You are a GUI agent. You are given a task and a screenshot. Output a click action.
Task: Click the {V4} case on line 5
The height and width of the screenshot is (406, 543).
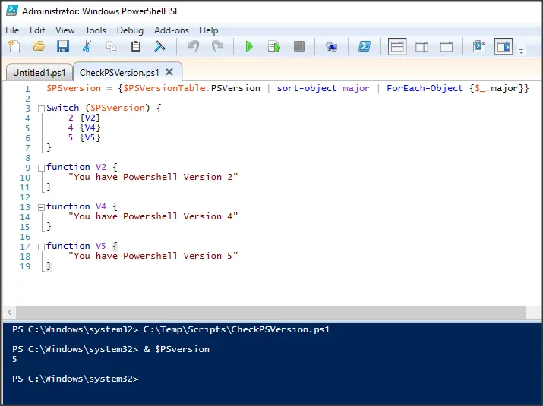coord(90,127)
